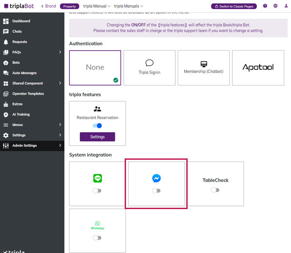Open Chats in the sidebar

tap(17, 32)
